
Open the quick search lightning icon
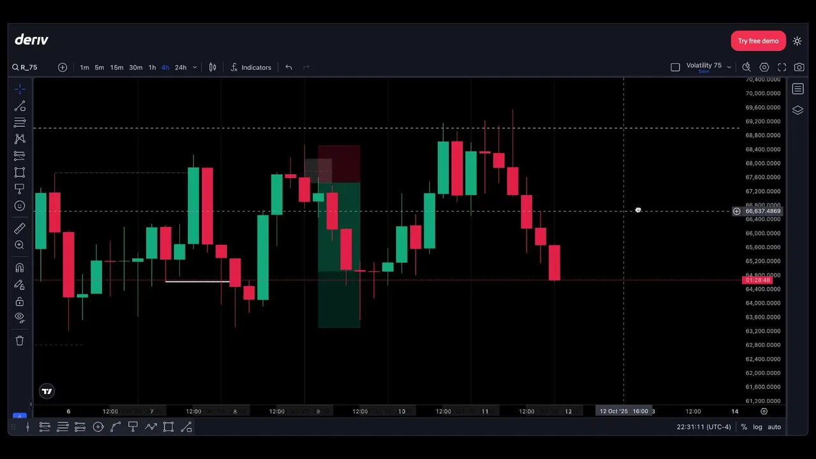pyautogui.click(x=747, y=68)
